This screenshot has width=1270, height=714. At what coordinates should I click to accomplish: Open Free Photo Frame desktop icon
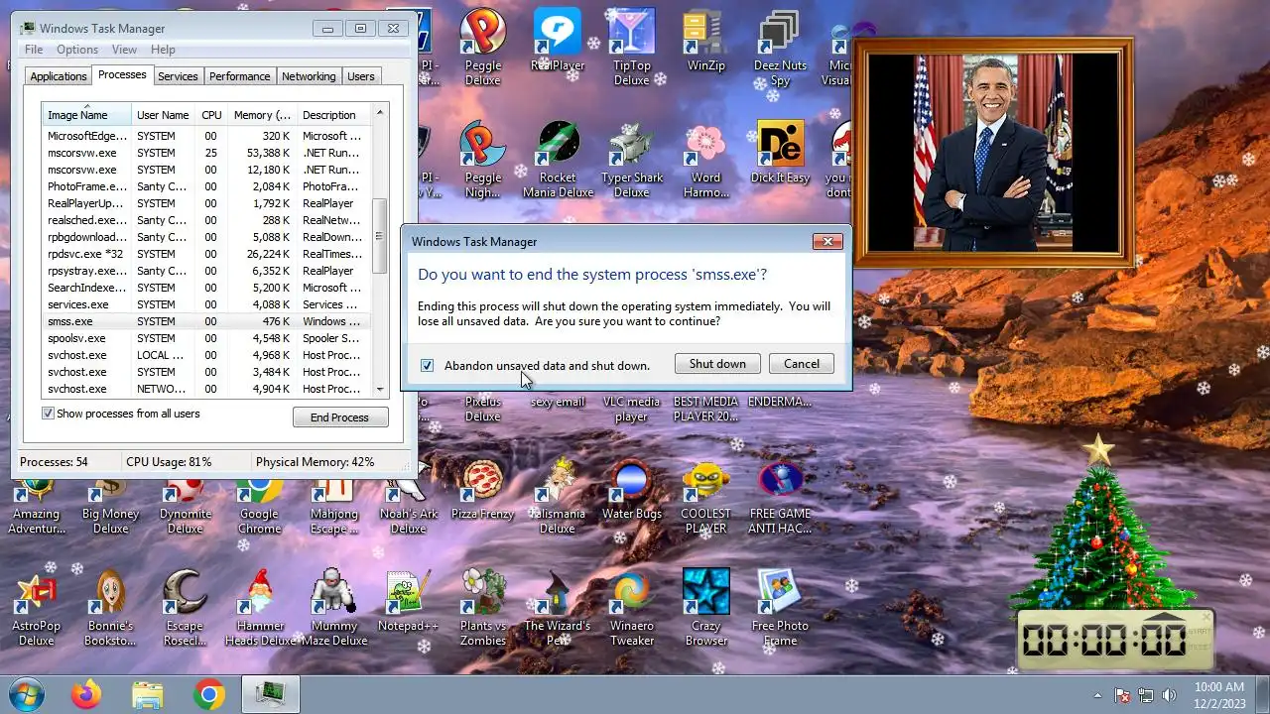click(x=780, y=607)
